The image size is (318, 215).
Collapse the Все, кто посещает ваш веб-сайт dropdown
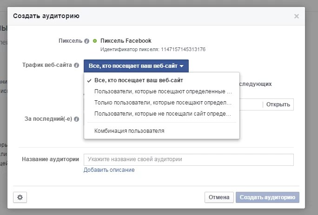[x=136, y=66]
